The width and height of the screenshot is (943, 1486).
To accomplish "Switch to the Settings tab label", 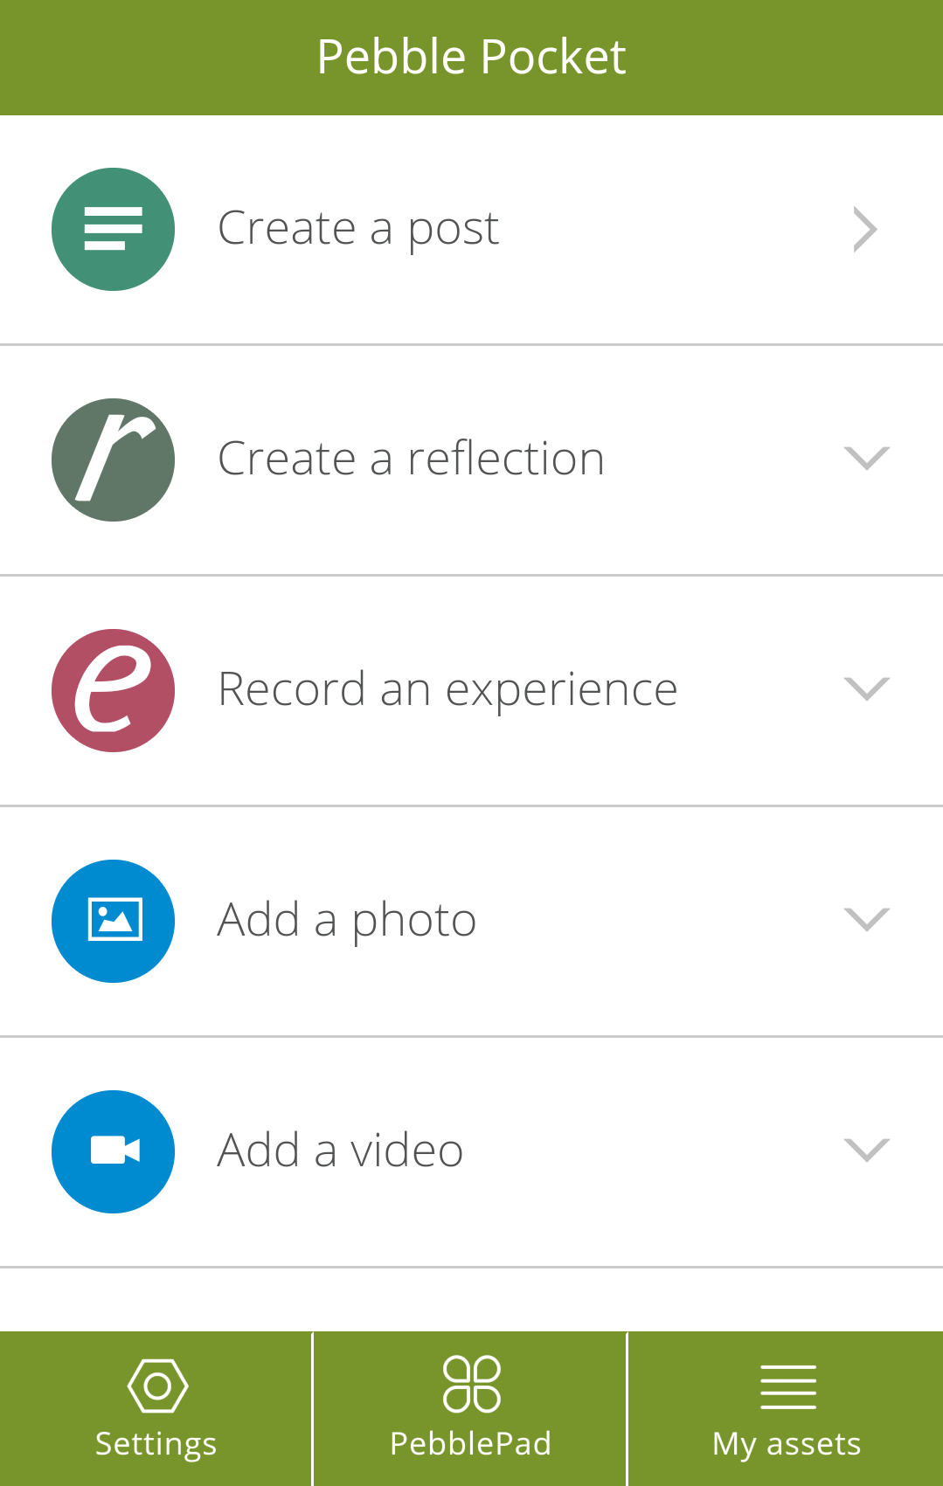I will pos(156,1444).
